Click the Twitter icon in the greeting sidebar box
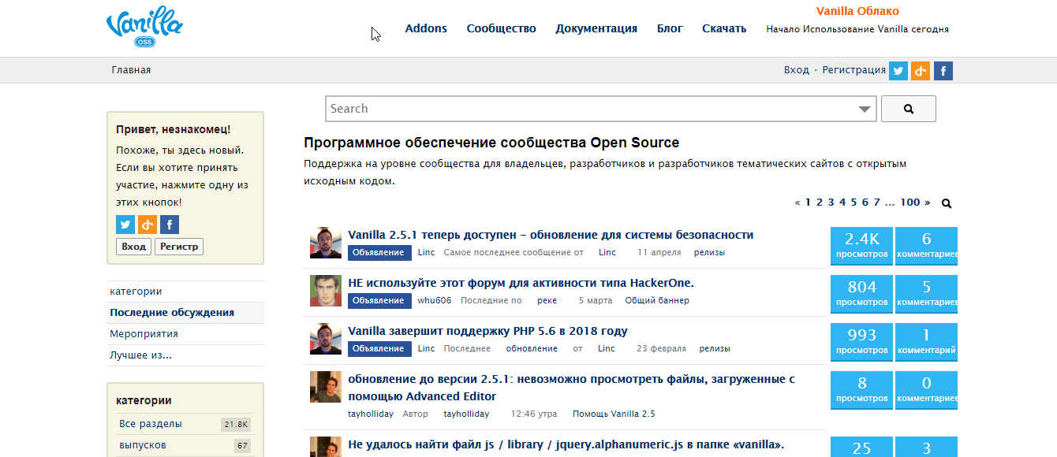 [x=125, y=224]
